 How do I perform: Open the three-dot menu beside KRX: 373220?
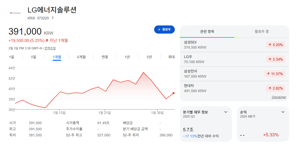(53, 18)
